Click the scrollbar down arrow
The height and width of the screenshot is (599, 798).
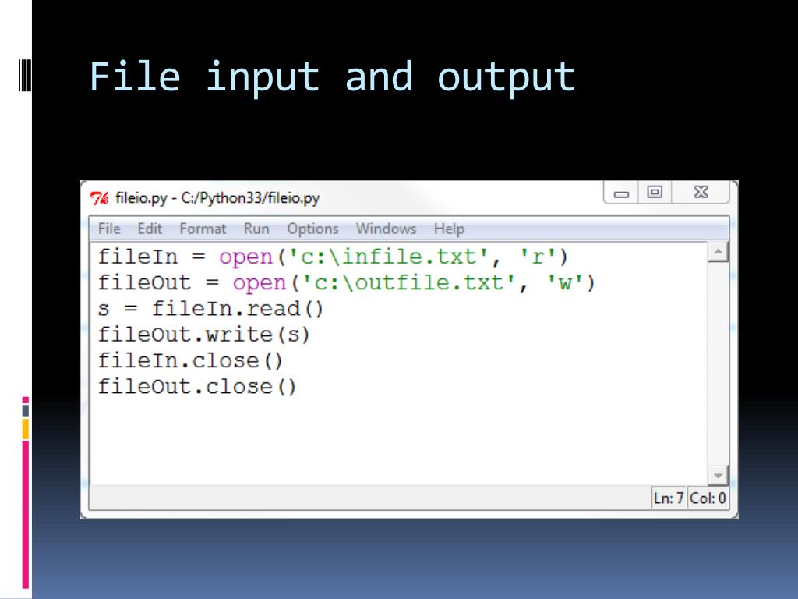[x=718, y=475]
